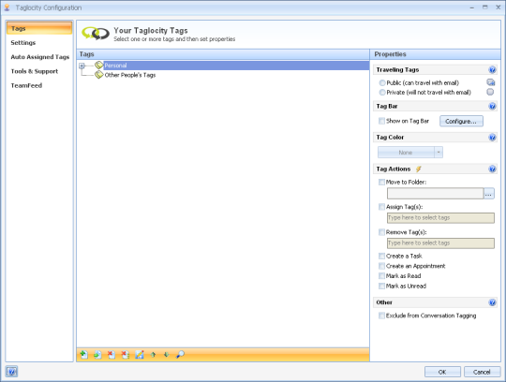The height and width of the screenshot is (382, 506).
Task: Click the OK button
Action: click(442, 372)
